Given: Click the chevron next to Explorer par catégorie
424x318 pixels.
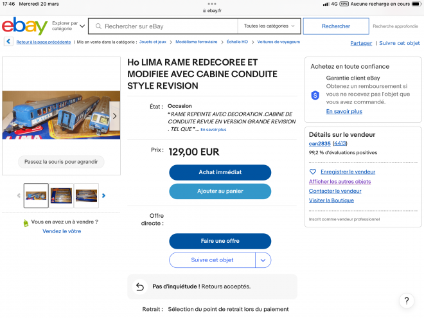Looking at the screenshot, I should tap(82, 26).
